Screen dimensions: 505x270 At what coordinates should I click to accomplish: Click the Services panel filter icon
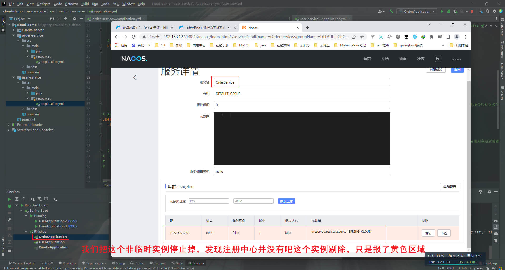pos(39,199)
